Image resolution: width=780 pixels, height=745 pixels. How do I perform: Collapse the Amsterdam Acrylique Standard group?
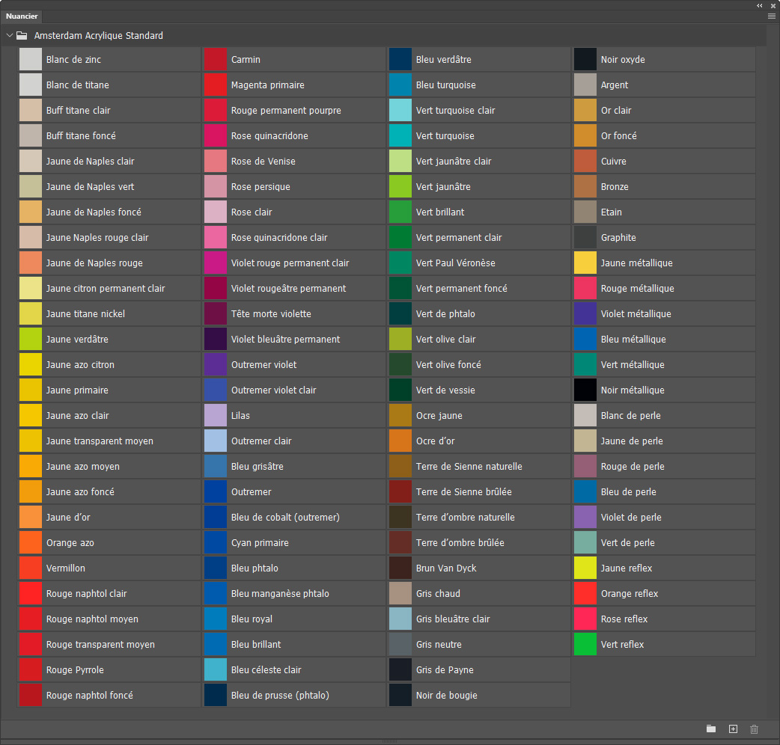pyautogui.click(x=10, y=35)
